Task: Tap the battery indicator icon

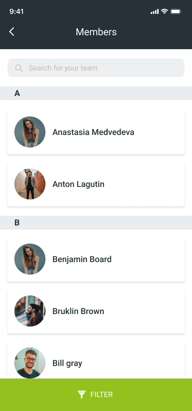Action: pyautogui.click(x=176, y=12)
